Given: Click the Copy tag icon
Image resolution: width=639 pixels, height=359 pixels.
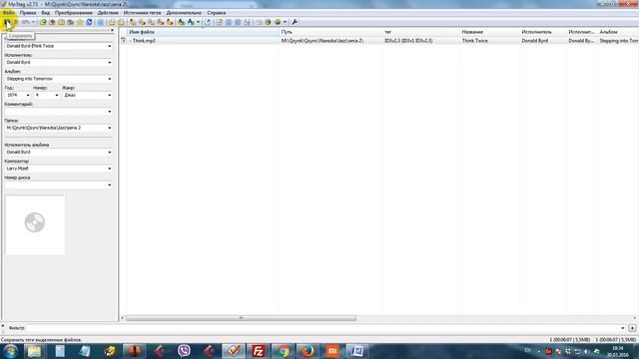Looking at the screenshot, I should [112, 22].
